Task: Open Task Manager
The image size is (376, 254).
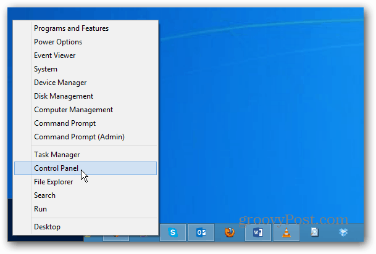Action: [85, 155]
